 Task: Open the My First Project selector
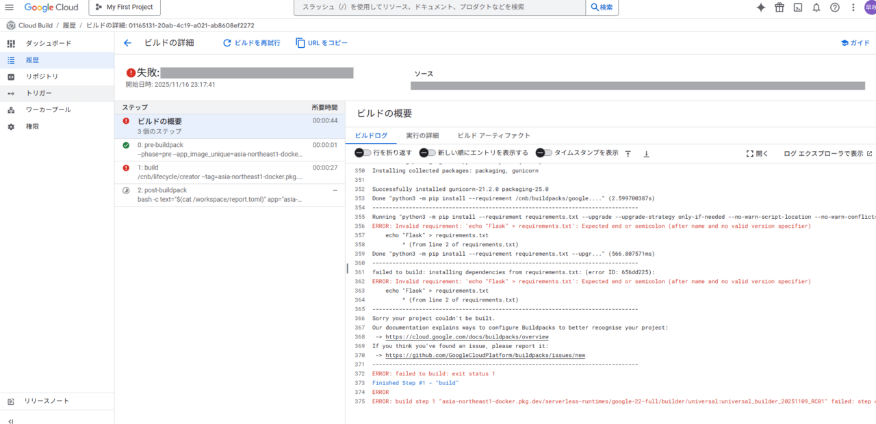[125, 8]
